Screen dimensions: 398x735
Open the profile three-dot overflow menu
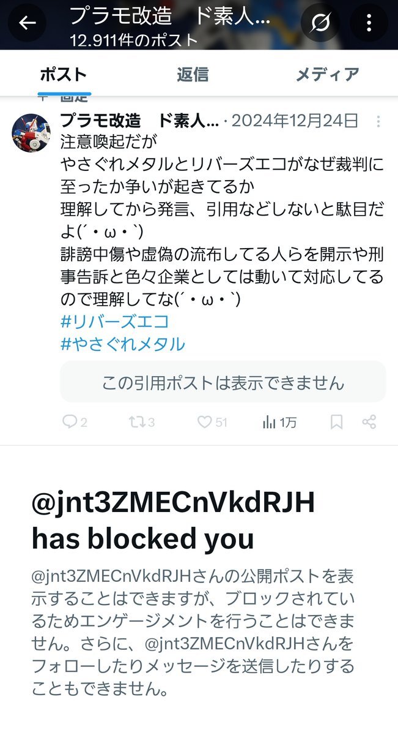point(369,23)
